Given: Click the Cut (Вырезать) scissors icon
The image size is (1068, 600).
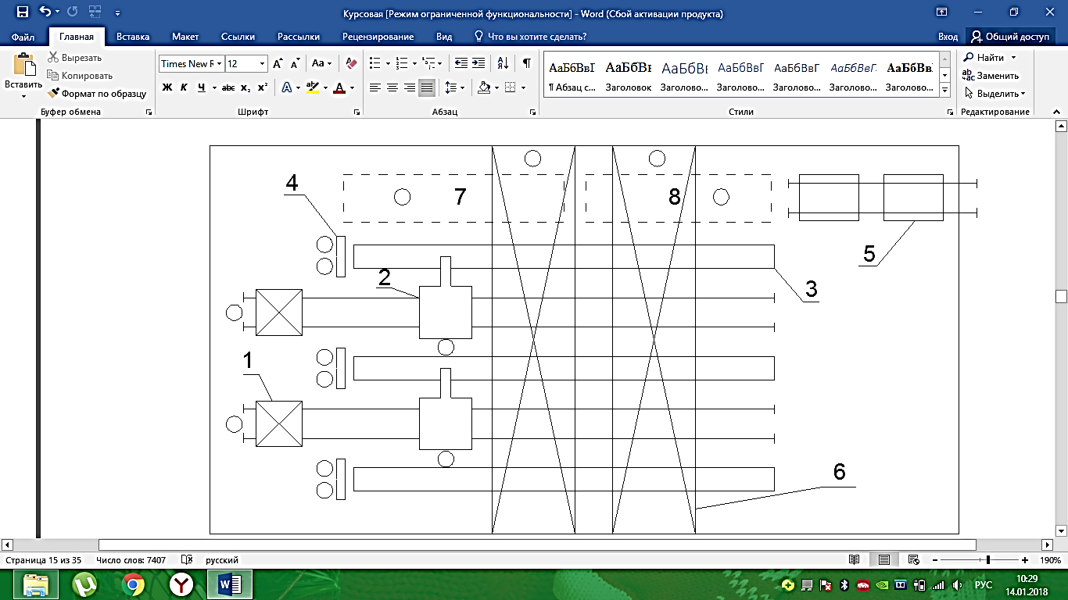Looking at the screenshot, I should coord(54,58).
